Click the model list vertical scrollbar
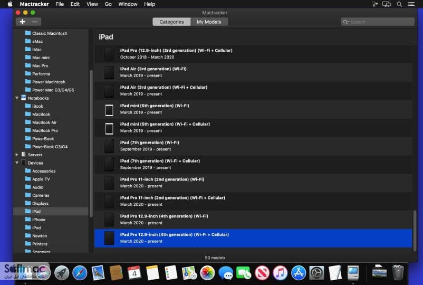This screenshot has width=423, height=285. (415, 231)
